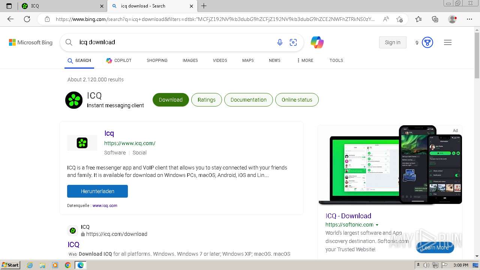Open the COPILOT tab
480x270 pixels.
click(118, 60)
